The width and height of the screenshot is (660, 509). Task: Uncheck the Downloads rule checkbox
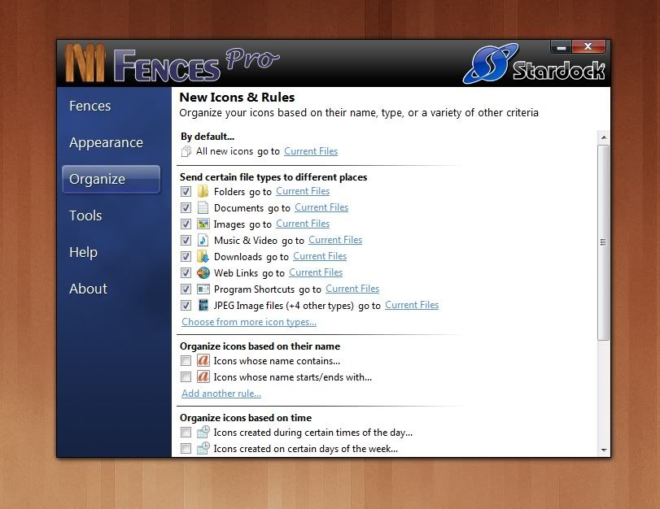tap(186, 257)
